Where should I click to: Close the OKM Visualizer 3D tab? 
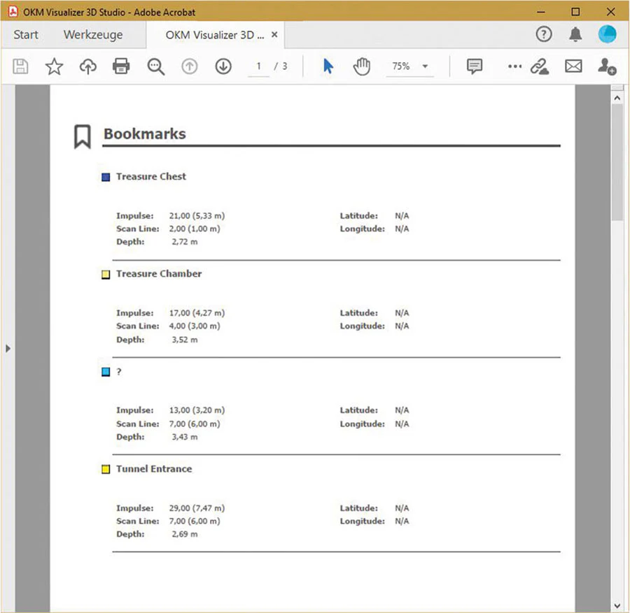pos(274,34)
